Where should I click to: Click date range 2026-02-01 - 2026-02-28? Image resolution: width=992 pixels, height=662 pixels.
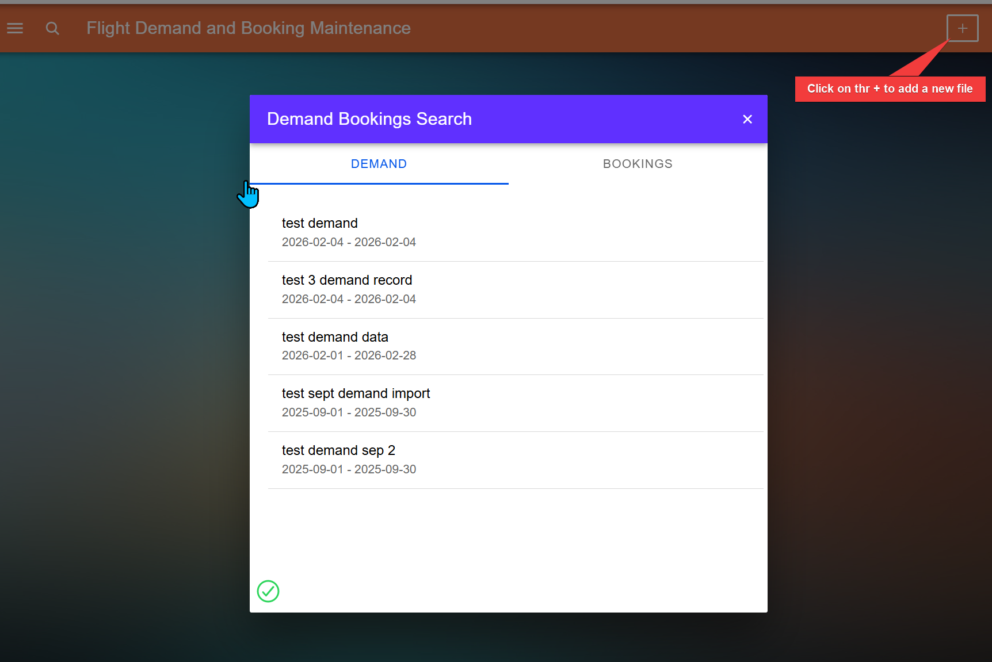click(x=349, y=355)
